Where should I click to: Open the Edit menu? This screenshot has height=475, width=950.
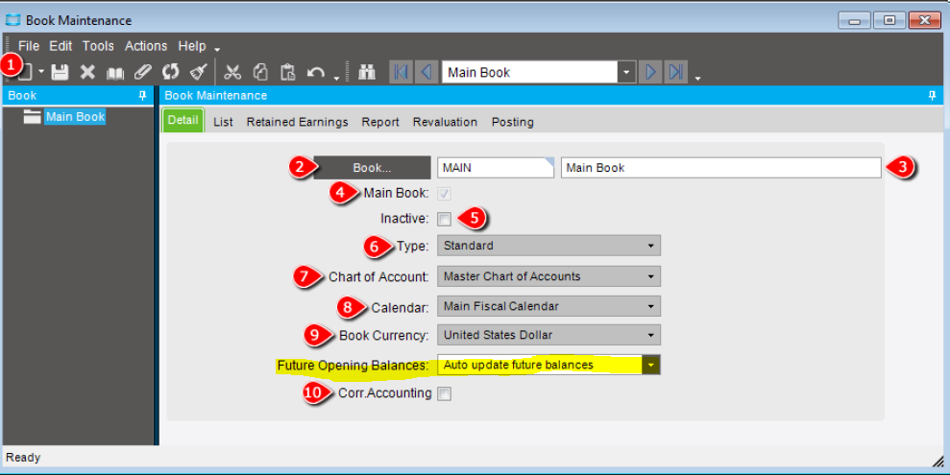pos(61,46)
